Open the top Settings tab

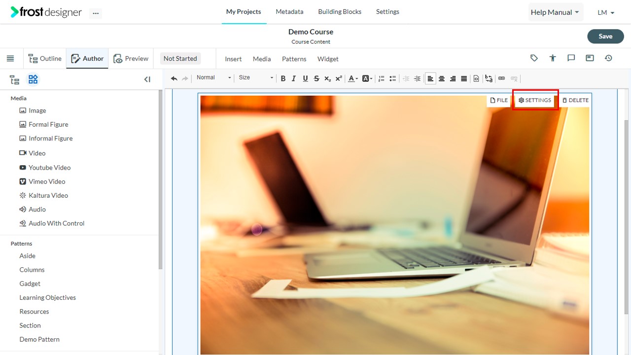pyautogui.click(x=387, y=12)
